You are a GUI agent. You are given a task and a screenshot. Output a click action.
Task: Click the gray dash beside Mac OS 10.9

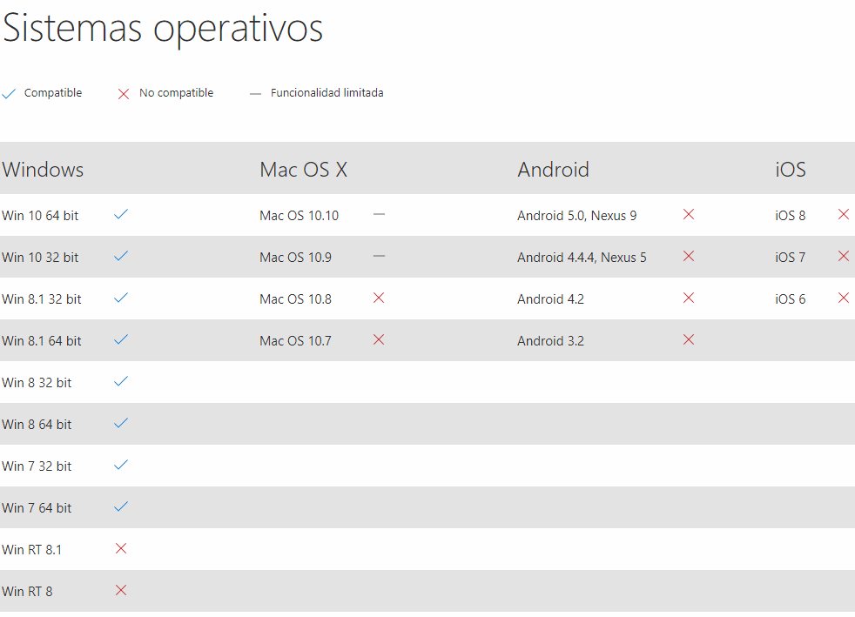coord(379,256)
